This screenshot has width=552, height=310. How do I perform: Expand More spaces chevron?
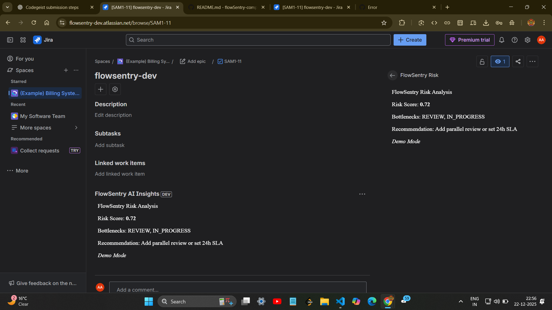pyautogui.click(x=76, y=128)
